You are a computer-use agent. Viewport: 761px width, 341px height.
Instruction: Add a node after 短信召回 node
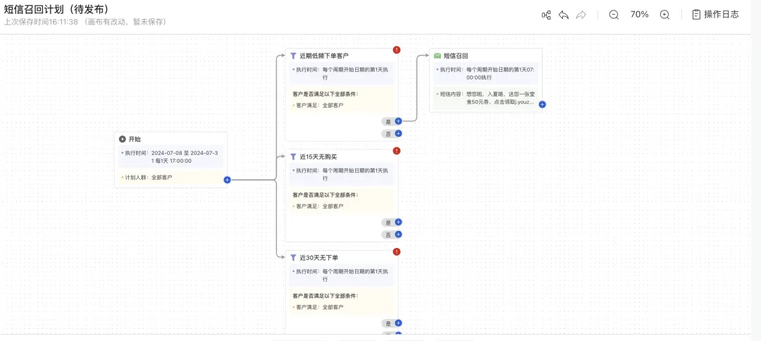542,104
